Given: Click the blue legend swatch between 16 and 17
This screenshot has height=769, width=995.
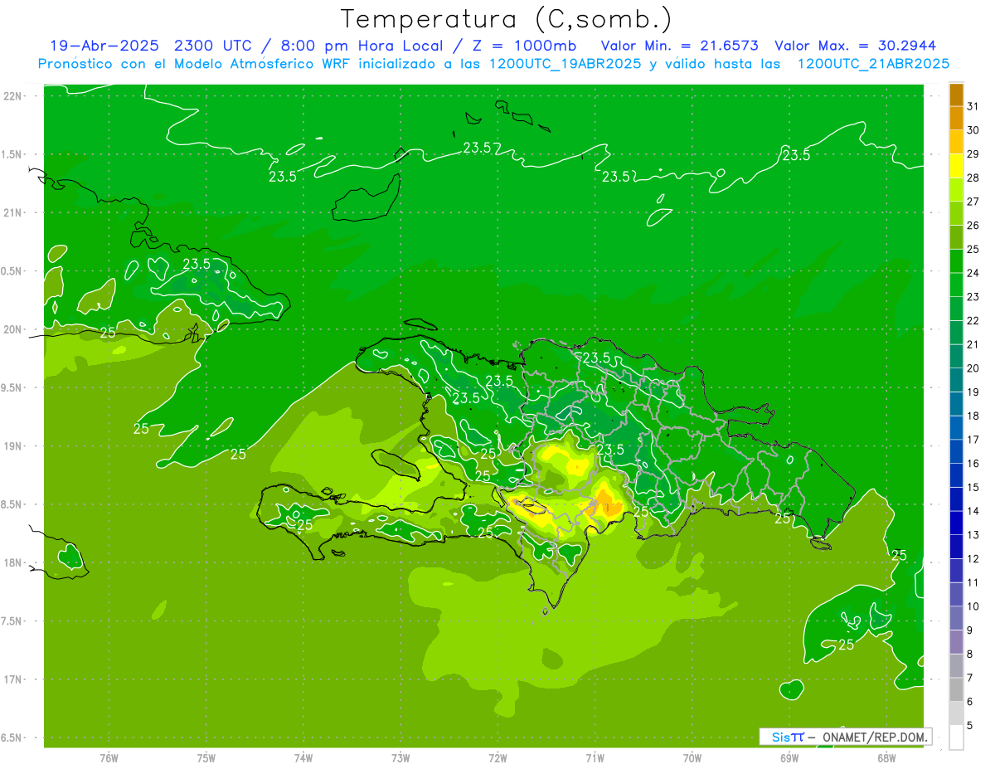Looking at the screenshot, I should coord(956,452).
